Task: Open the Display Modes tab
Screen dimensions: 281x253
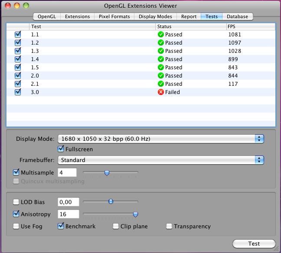Action: coord(155,16)
